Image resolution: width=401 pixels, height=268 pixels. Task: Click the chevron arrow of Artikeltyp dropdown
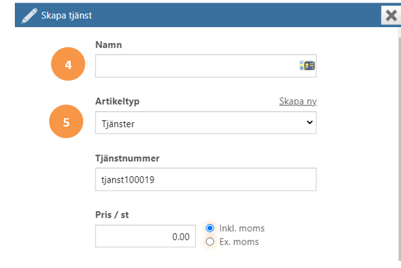click(x=310, y=122)
